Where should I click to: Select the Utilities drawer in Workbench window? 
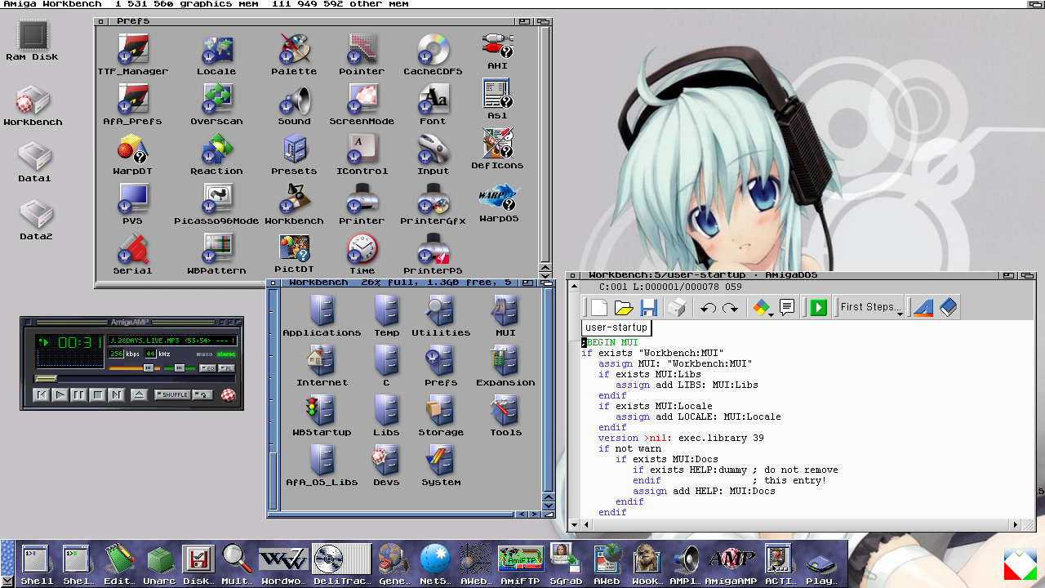[x=441, y=315]
